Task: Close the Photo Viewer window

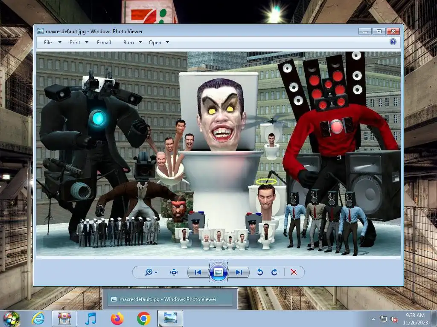Action: pos(393,32)
